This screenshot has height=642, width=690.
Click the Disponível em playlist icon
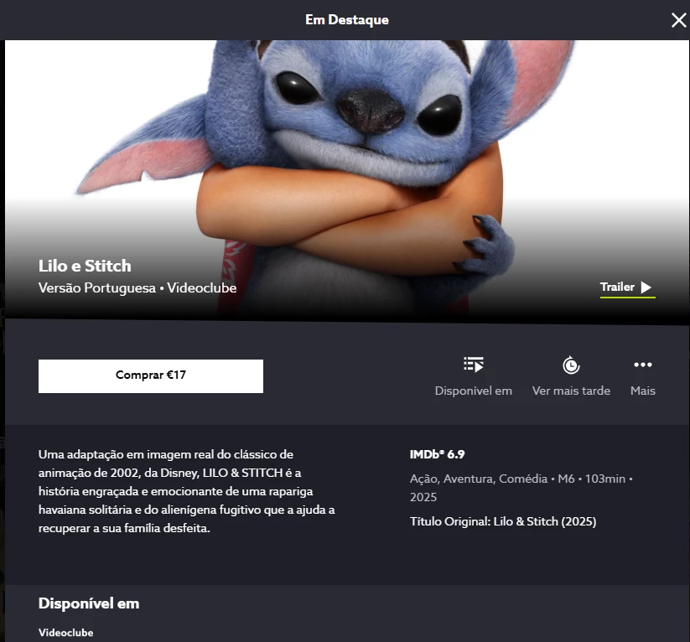tap(474, 365)
